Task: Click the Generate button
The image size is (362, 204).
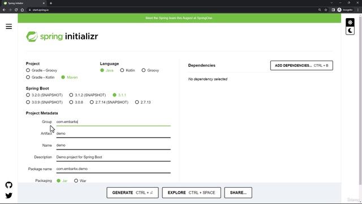Action: pyautogui.click(x=132, y=193)
